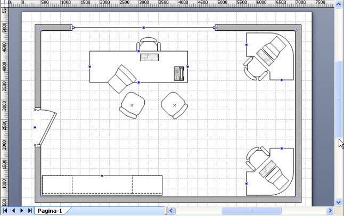Screen dimensions: 344x216
Task: Select the right guest chair below the desk
Action: pos(174,105)
